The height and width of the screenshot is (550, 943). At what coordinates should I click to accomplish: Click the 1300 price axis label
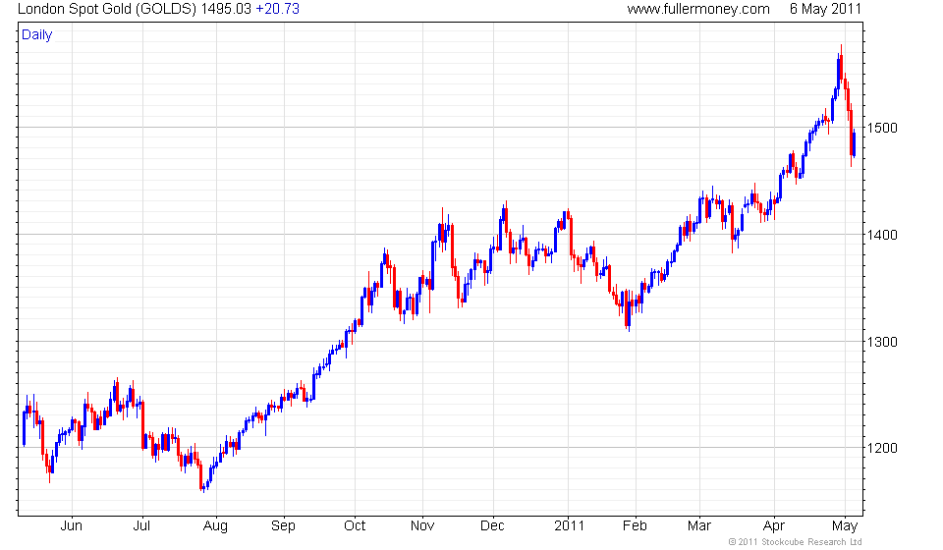[881, 342]
